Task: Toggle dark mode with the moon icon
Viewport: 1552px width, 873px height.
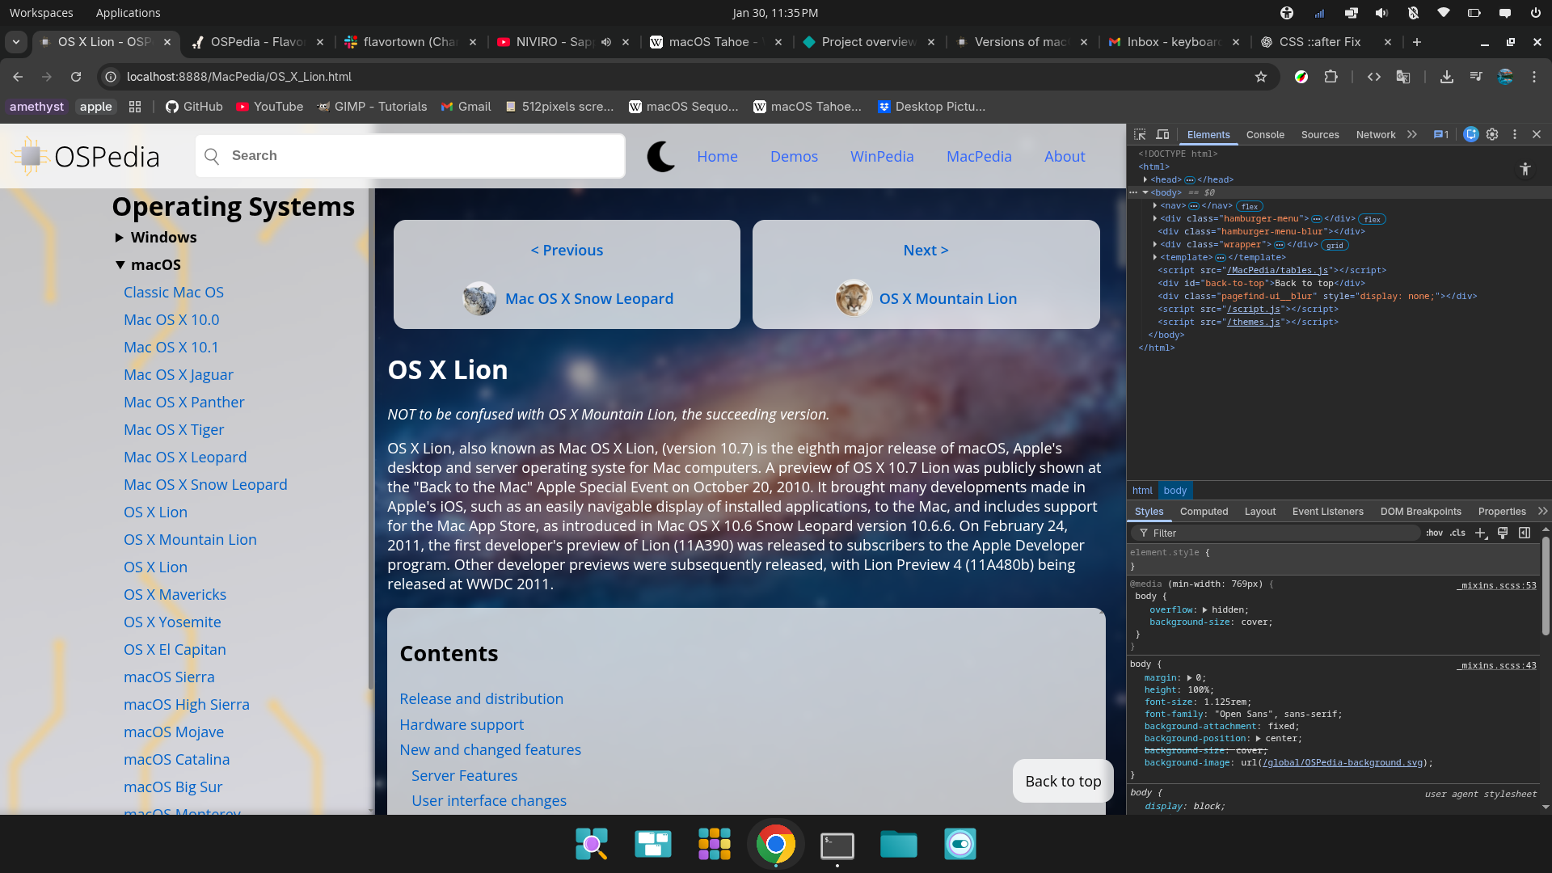Action: 660,156
